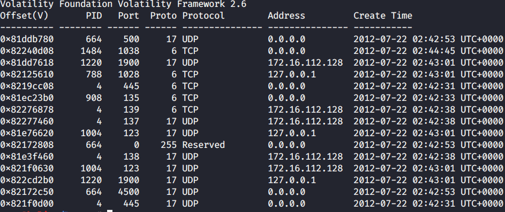505x212 pixels.
Task: Click protocol number 255
Action: 169,145
